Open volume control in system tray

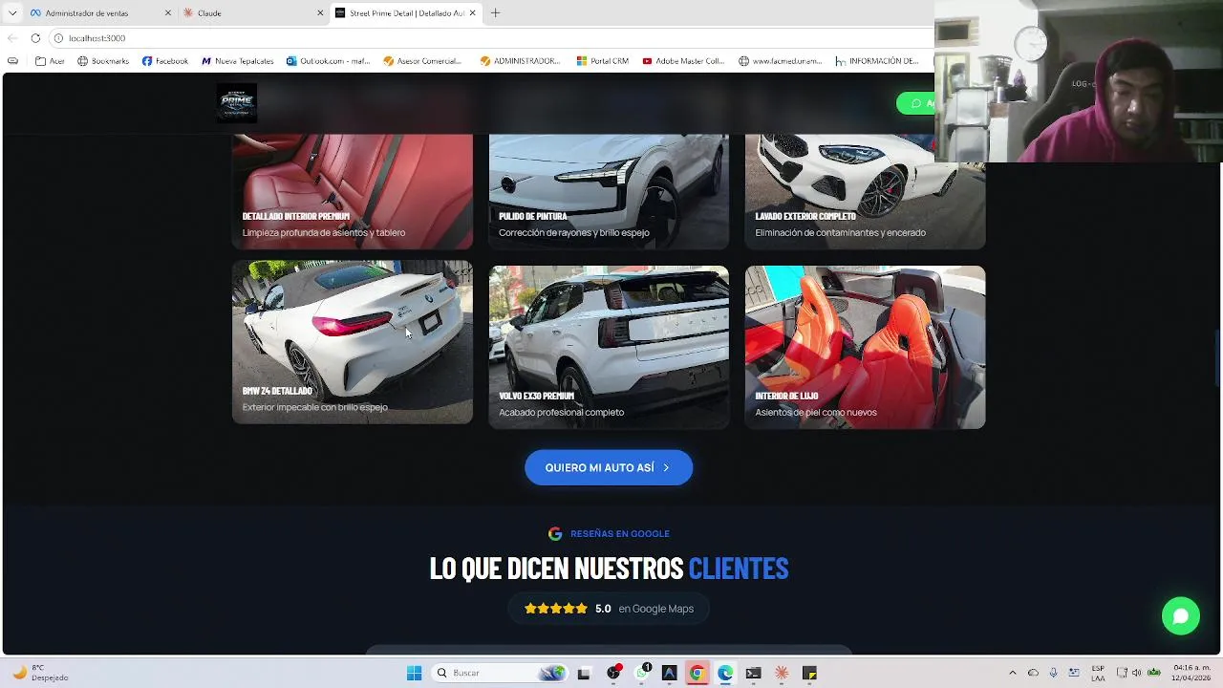(x=1136, y=673)
